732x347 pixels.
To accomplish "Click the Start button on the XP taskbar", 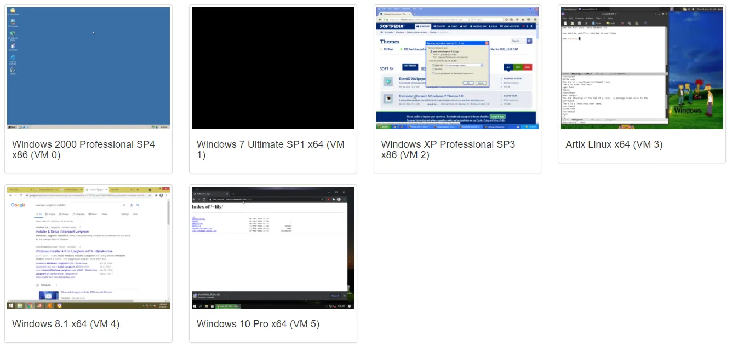I will pyautogui.click(x=383, y=127).
